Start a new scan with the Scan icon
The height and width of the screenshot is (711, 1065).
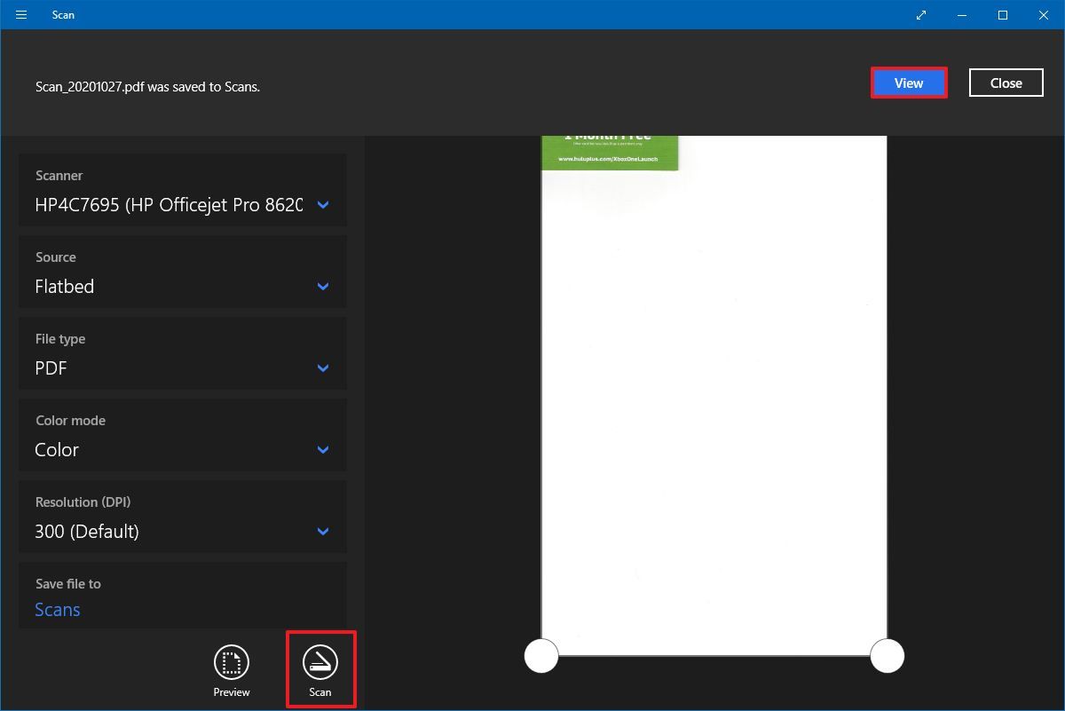pyautogui.click(x=320, y=661)
